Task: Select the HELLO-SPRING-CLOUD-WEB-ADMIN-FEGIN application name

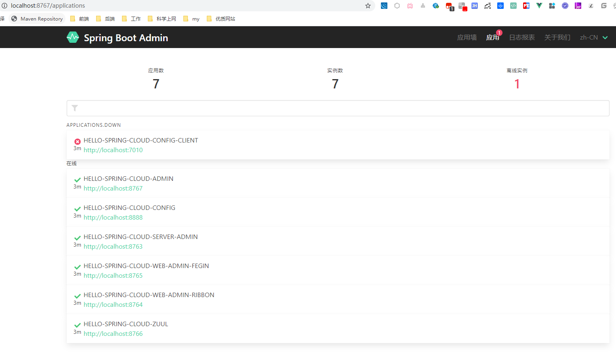Action: pyautogui.click(x=146, y=266)
